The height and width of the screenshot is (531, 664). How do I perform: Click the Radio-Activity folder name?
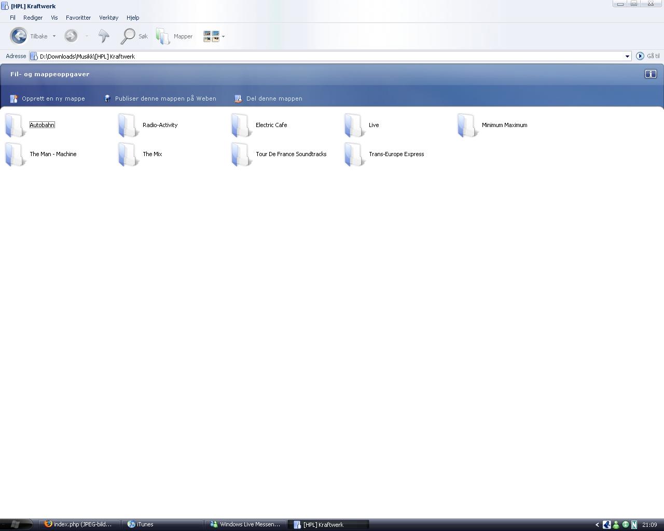tap(160, 125)
